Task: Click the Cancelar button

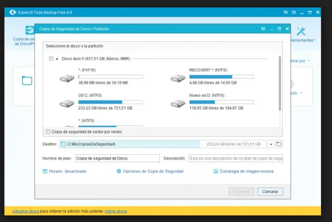Action: 270,192
